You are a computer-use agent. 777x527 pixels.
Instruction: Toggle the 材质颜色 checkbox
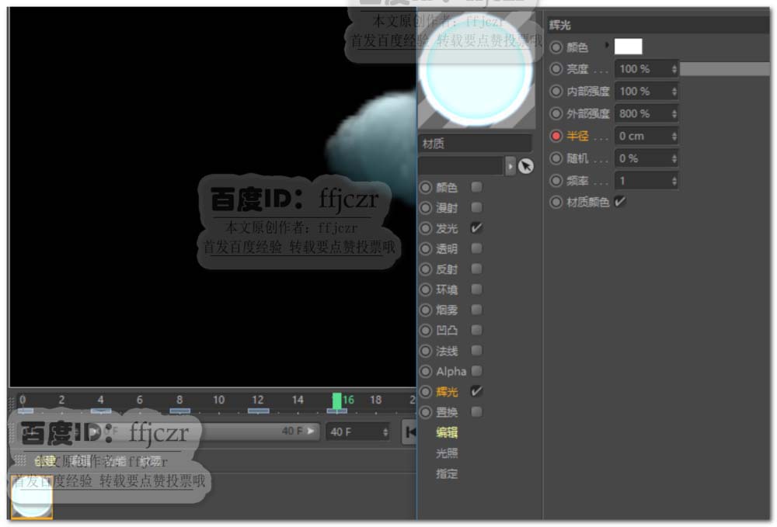[620, 202]
